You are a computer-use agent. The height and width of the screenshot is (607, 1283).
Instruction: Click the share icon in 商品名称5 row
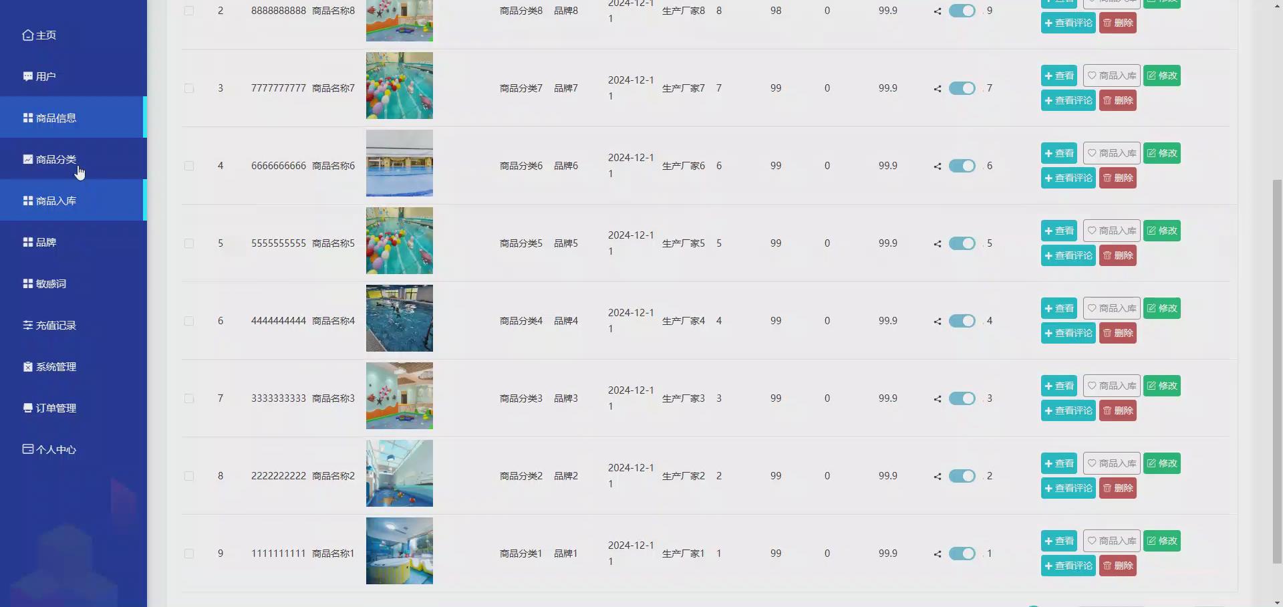(x=938, y=243)
